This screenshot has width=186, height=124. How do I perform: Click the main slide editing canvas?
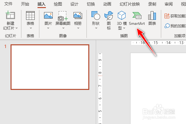point(158,88)
